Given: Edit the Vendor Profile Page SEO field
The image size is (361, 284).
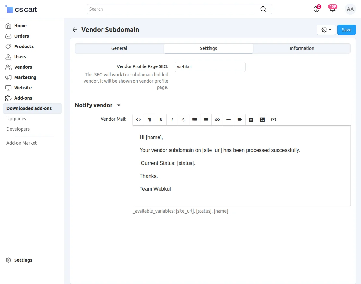Looking at the screenshot, I should [x=210, y=67].
